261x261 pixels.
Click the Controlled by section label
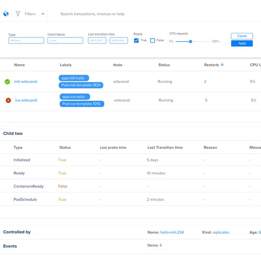(x=17, y=232)
